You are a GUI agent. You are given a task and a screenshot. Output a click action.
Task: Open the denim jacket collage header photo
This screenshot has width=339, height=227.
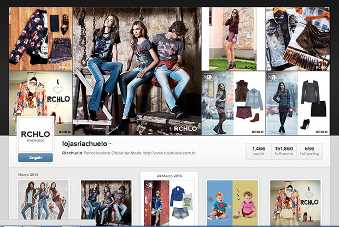(297, 39)
